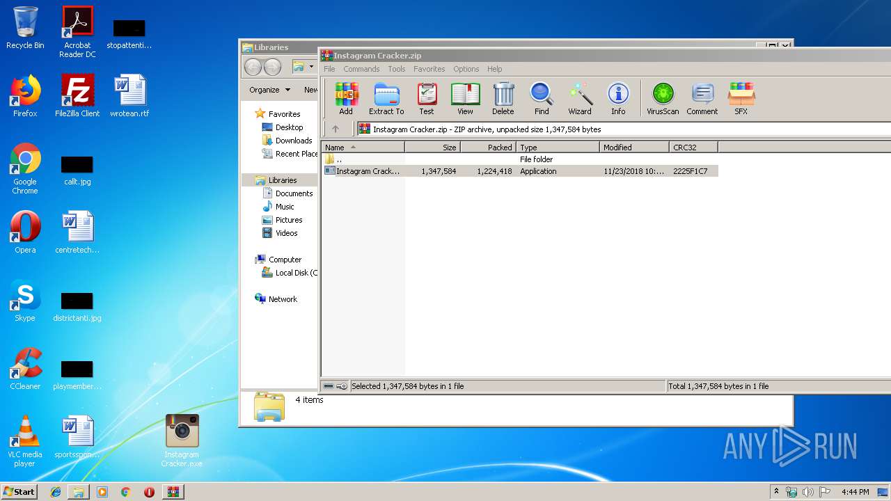
Task: Open Organize dropdown in Libraries window
Action: (269, 90)
